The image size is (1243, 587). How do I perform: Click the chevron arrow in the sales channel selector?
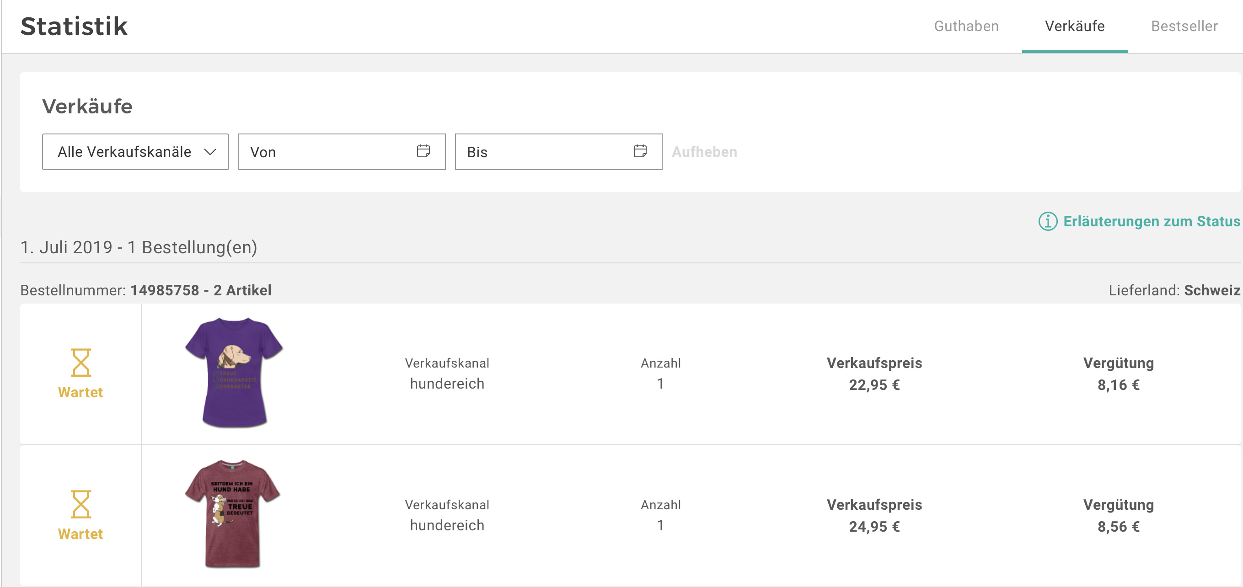tap(210, 152)
